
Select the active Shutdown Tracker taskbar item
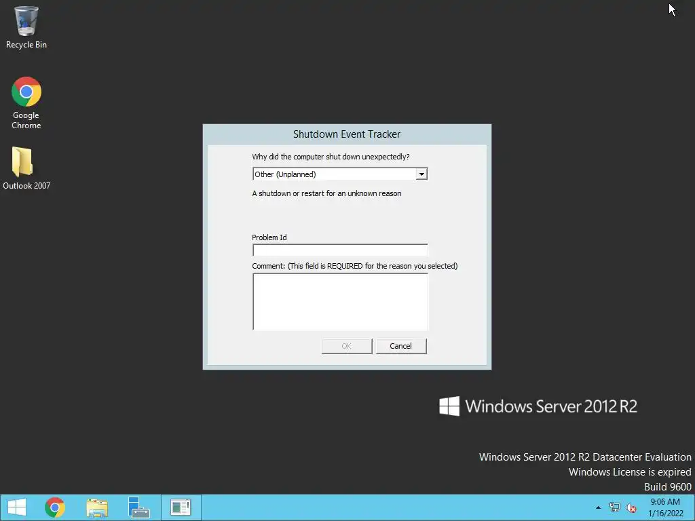[181, 507]
